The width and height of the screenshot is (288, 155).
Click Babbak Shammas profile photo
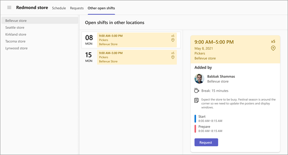(x=200, y=79)
